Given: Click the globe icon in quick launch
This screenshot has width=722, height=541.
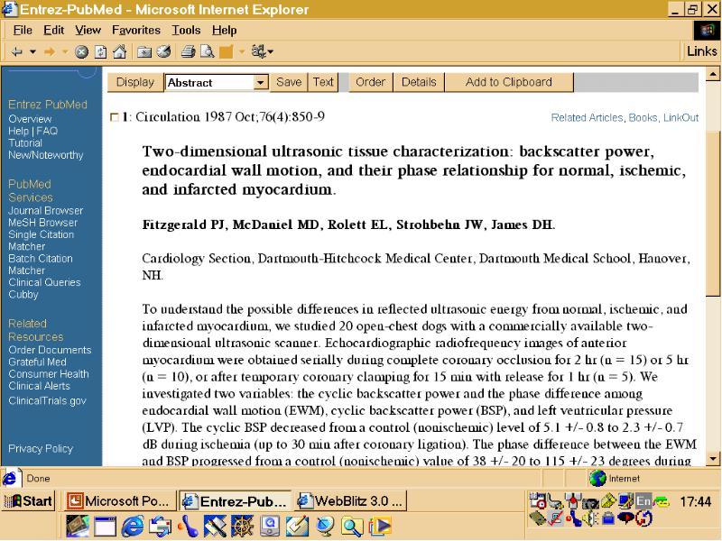Looking at the screenshot, I should click(325, 527).
